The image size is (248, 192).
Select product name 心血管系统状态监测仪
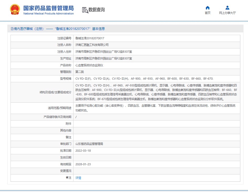pyautogui.click(x=89, y=65)
